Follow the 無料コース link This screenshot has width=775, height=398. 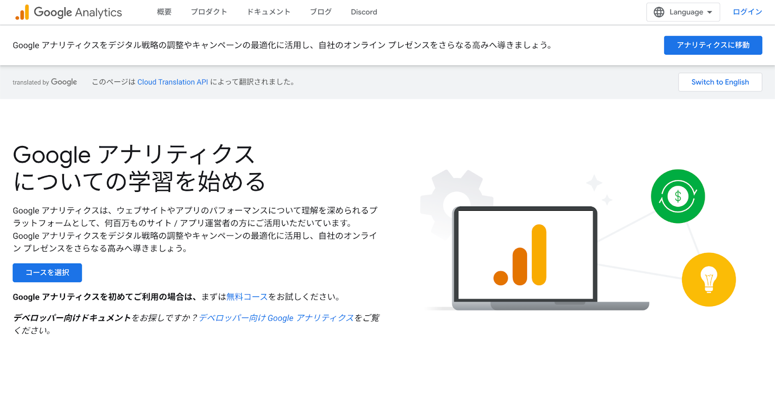247,297
